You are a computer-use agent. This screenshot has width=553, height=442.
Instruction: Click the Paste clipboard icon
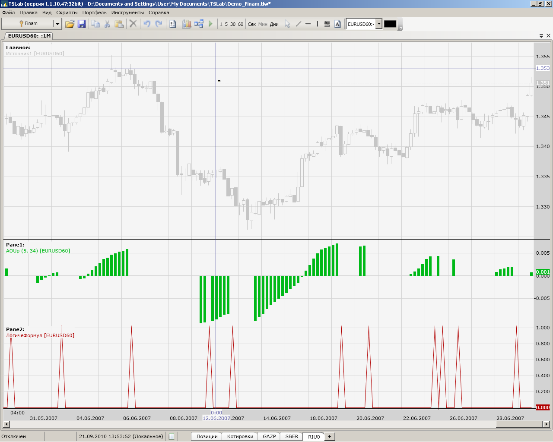click(x=119, y=24)
